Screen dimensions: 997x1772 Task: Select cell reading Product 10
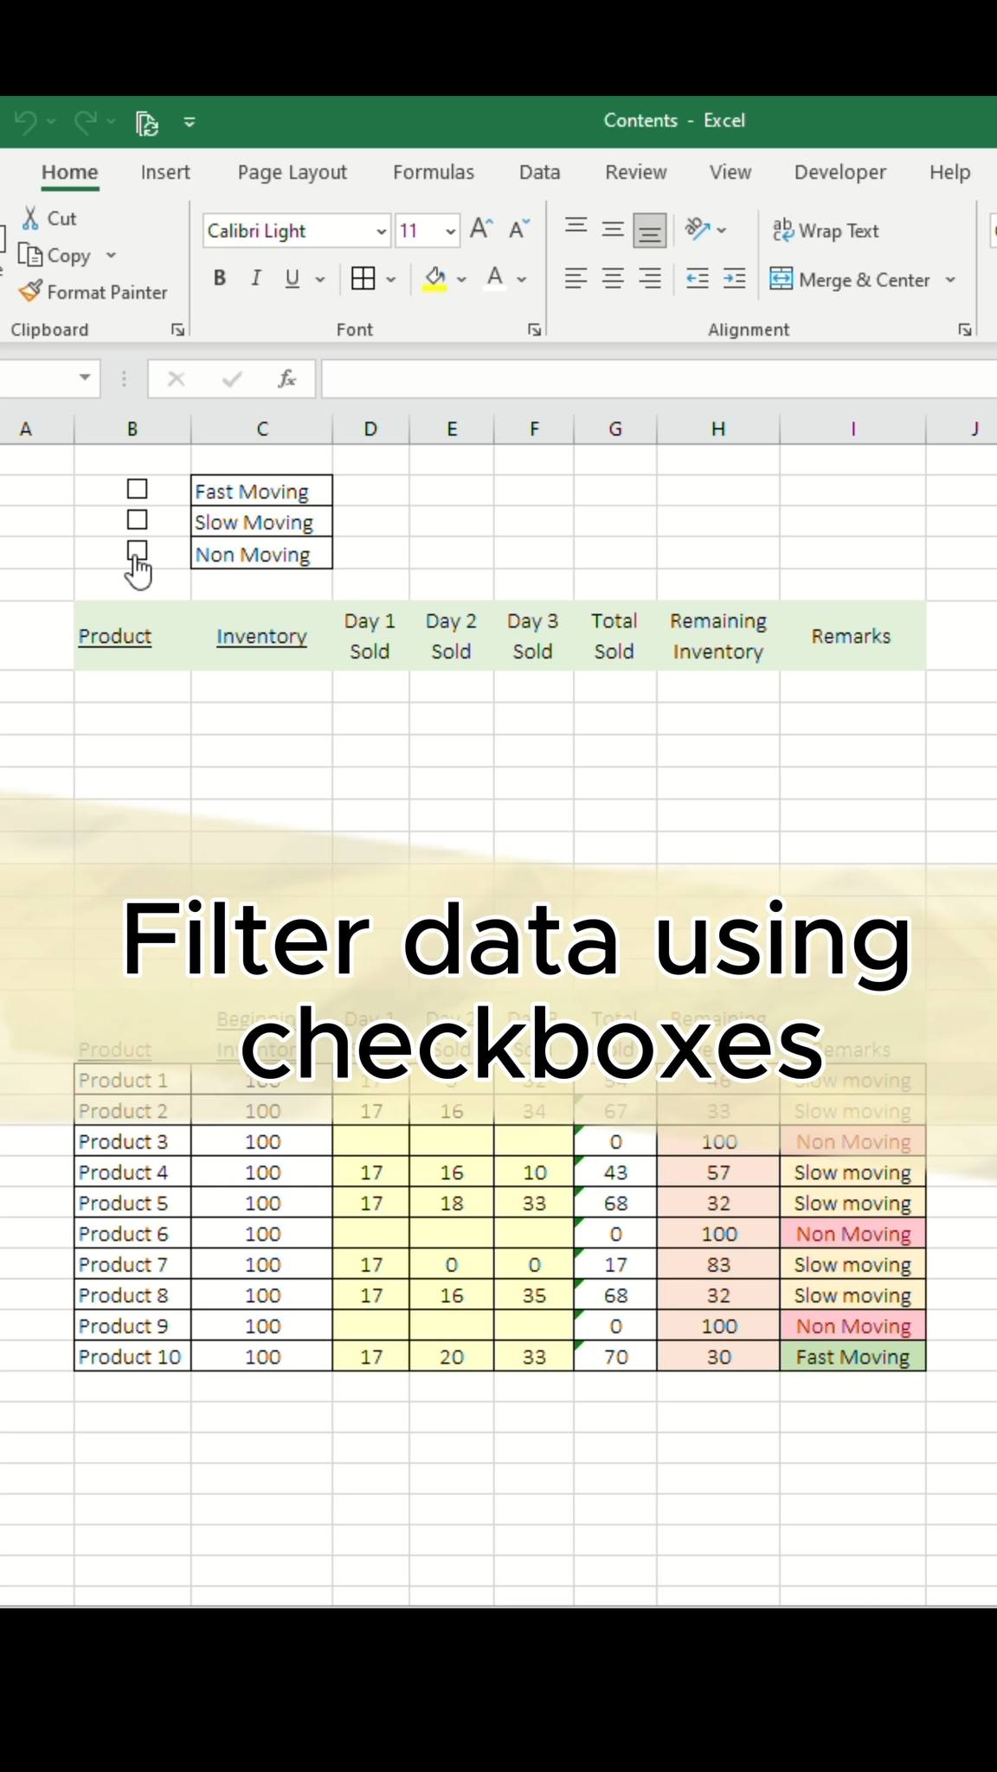(x=132, y=1357)
